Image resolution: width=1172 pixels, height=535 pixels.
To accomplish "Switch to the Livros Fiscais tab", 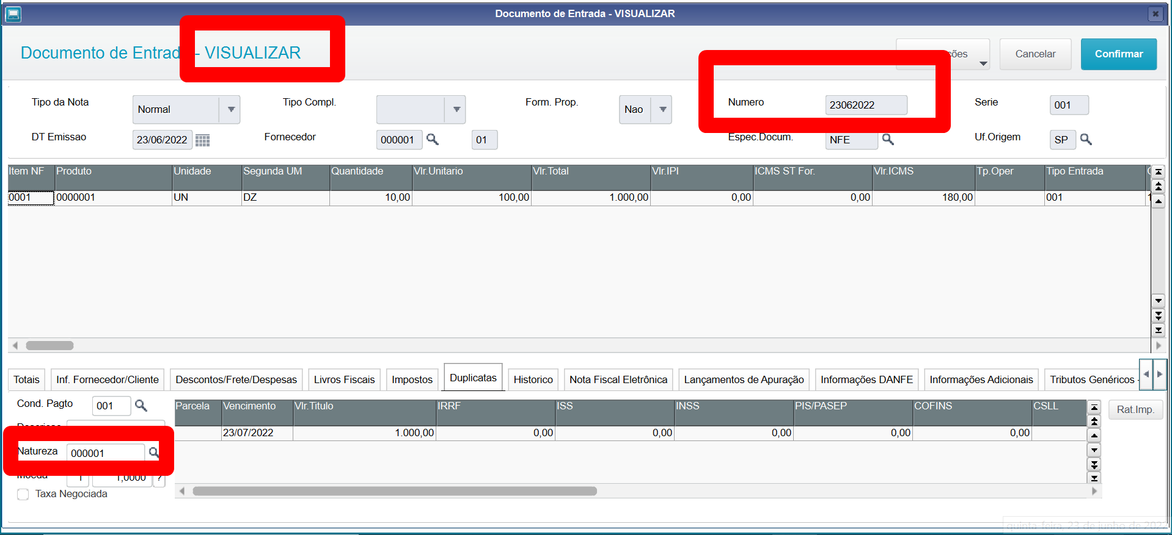I will pos(345,379).
